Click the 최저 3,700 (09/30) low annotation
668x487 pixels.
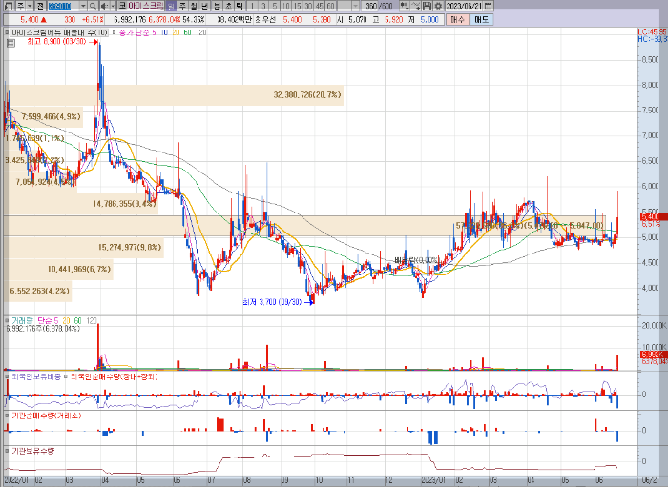point(272,302)
